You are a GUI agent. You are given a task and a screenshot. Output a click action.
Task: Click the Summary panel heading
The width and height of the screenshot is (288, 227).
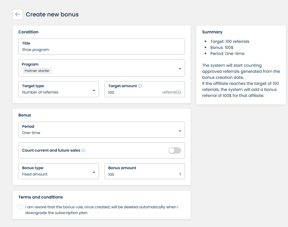(x=212, y=32)
